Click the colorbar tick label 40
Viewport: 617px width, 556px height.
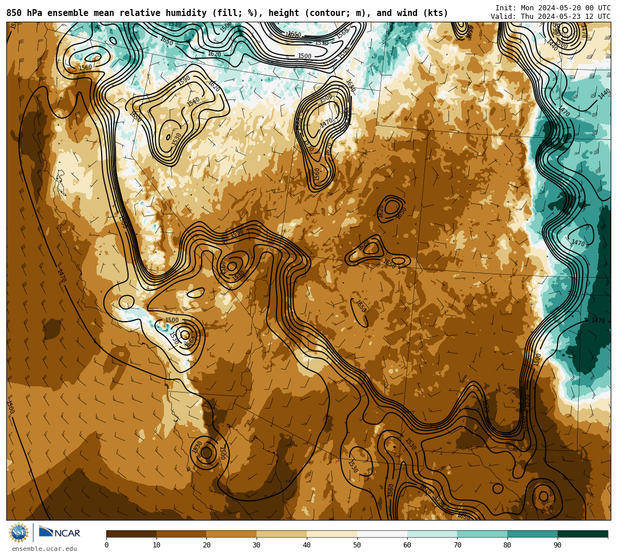tap(307, 545)
